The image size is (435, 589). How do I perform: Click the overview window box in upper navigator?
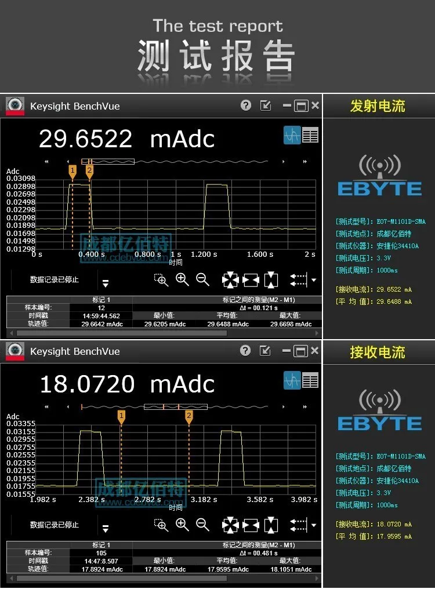(x=108, y=162)
